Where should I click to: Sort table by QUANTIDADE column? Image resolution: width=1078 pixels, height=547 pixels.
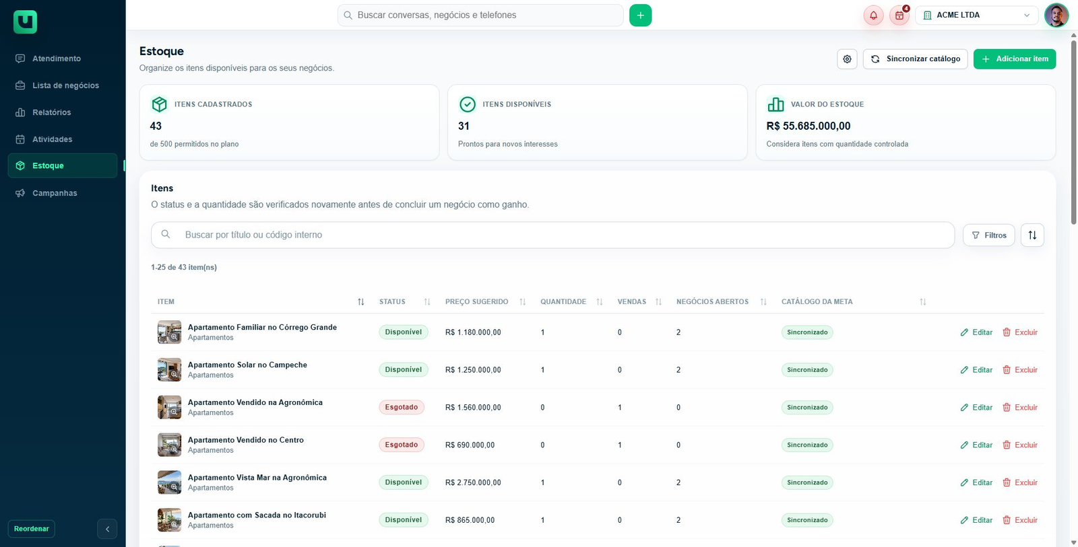coord(599,302)
